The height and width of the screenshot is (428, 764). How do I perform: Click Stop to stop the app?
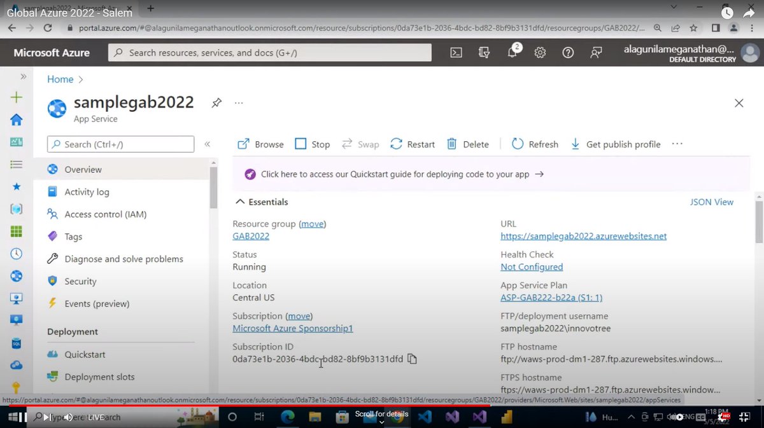click(313, 144)
